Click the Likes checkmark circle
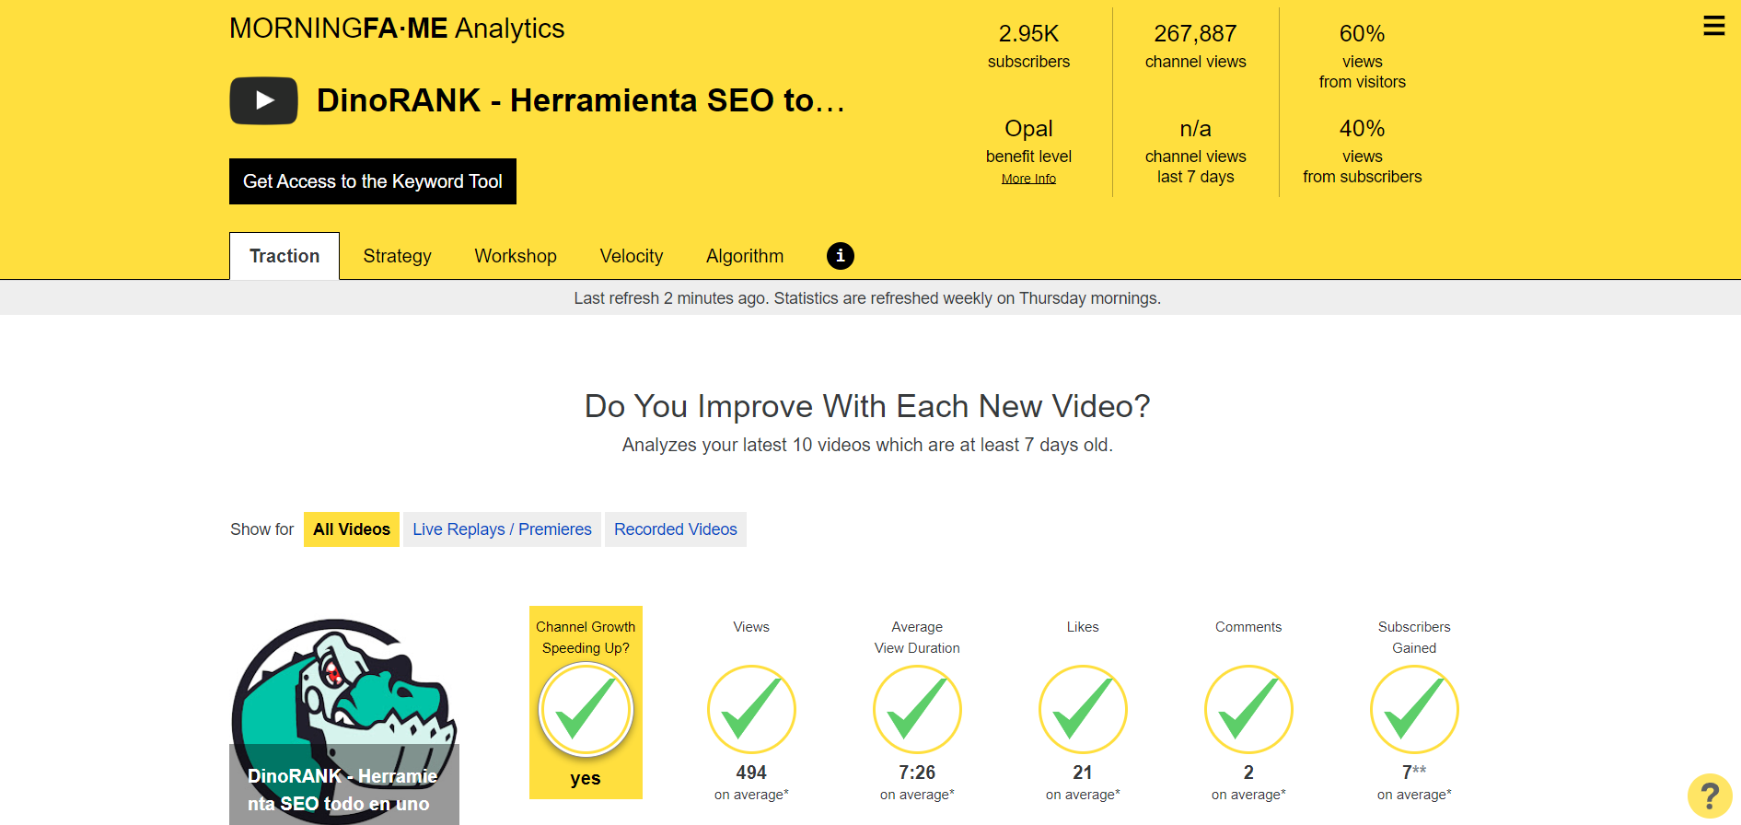This screenshot has width=1741, height=825. (x=1083, y=710)
